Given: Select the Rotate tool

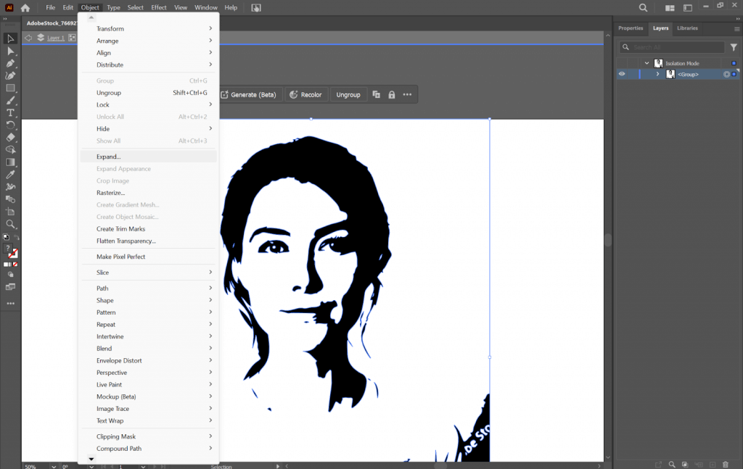Looking at the screenshot, I should click(10, 125).
